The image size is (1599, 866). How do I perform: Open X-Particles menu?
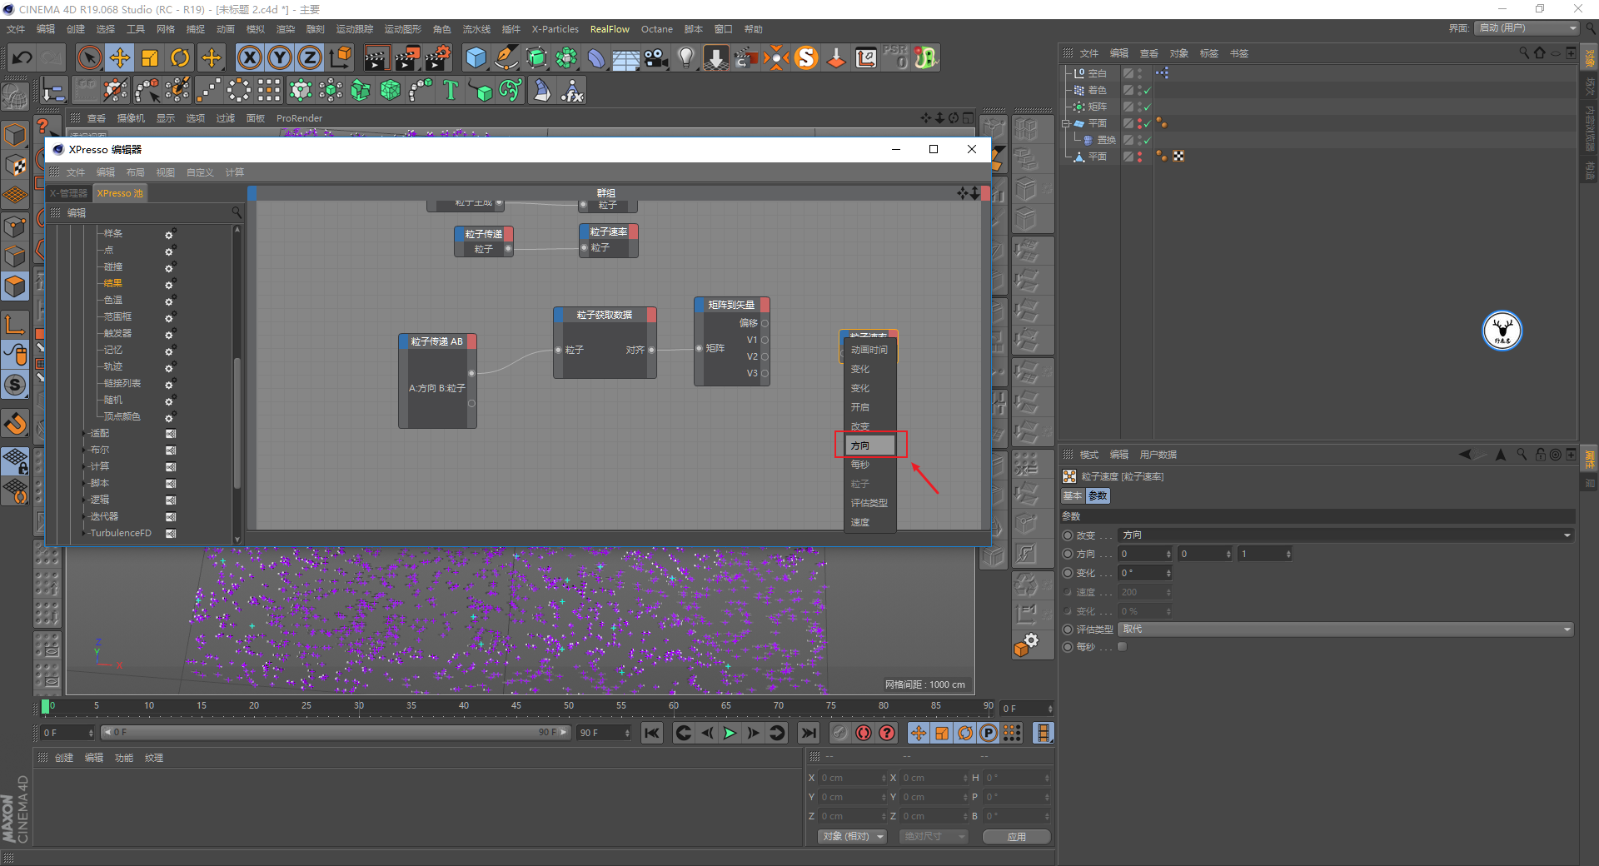click(x=555, y=29)
